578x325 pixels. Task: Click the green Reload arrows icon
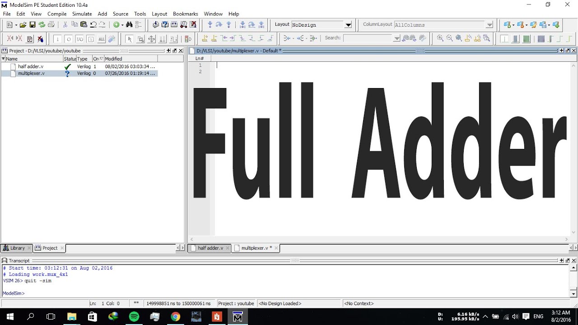42,25
